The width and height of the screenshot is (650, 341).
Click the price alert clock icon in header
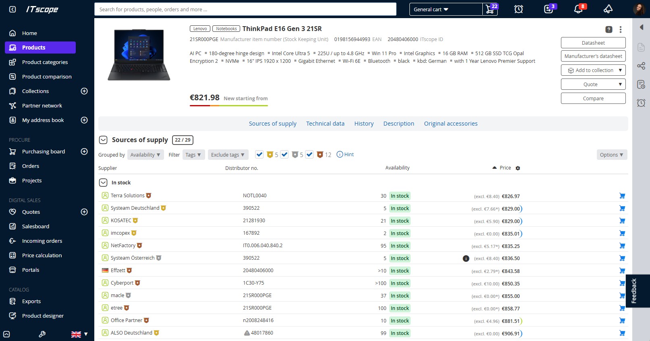coord(519,9)
